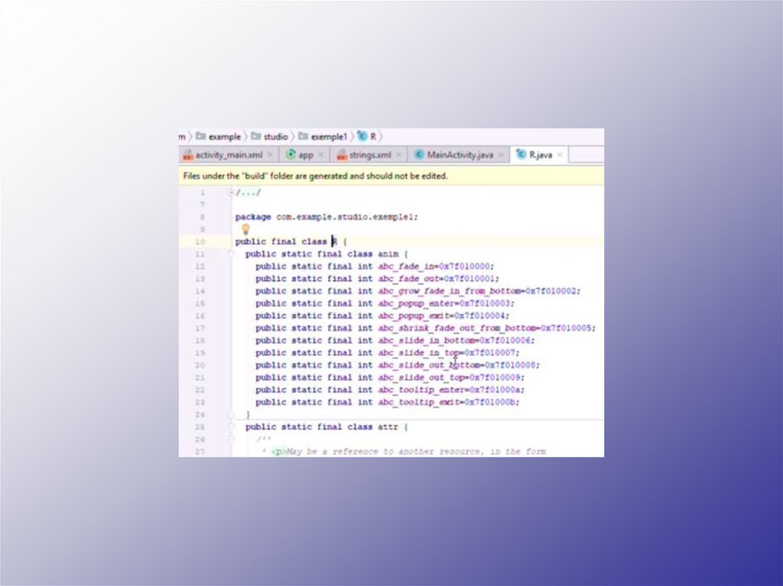The image size is (783, 586).
Task: Click the attr class name
Action: coord(388,427)
